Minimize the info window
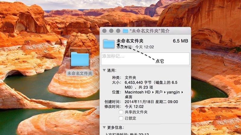Screen dimensions: 241x135 (111, 31)
